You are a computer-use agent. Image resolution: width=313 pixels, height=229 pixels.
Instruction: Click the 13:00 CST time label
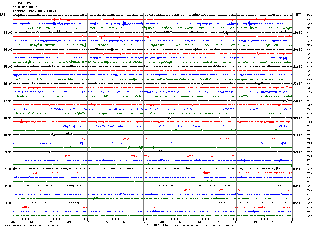(8, 33)
